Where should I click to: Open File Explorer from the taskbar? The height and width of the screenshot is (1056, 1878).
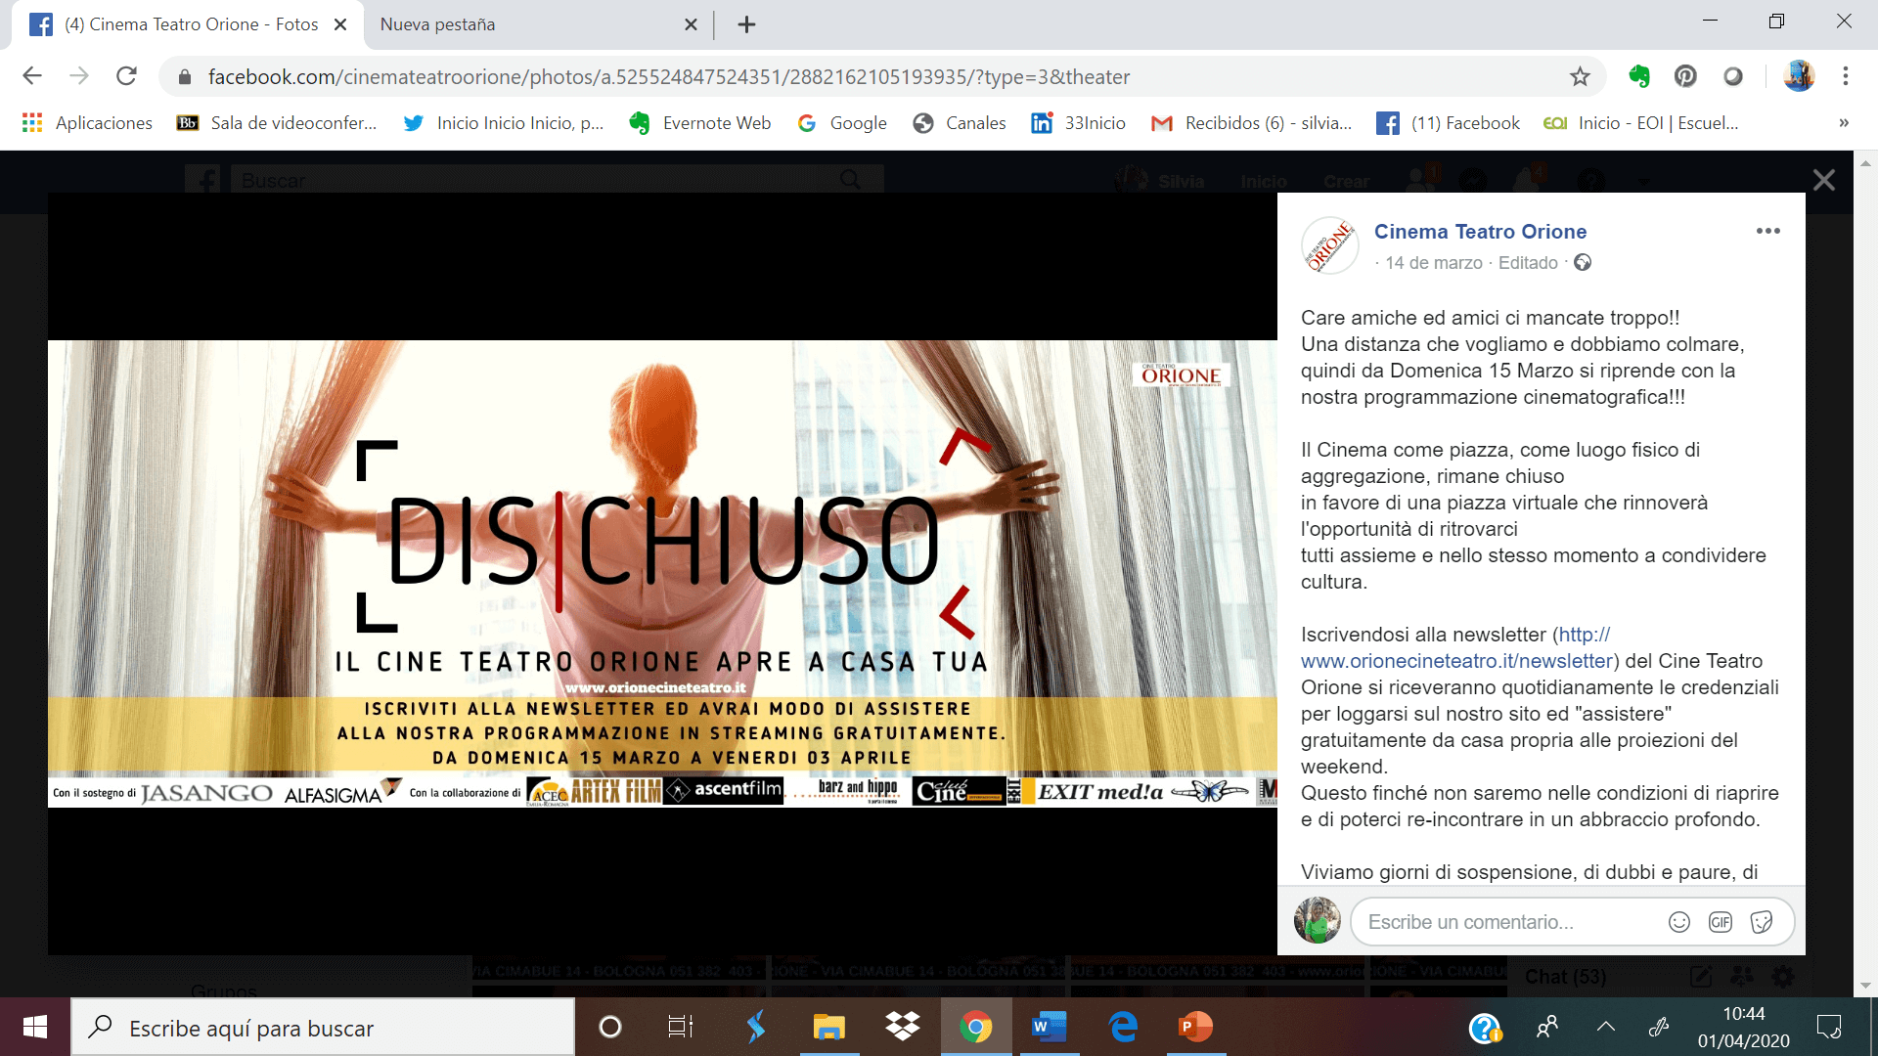tap(828, 1027)
